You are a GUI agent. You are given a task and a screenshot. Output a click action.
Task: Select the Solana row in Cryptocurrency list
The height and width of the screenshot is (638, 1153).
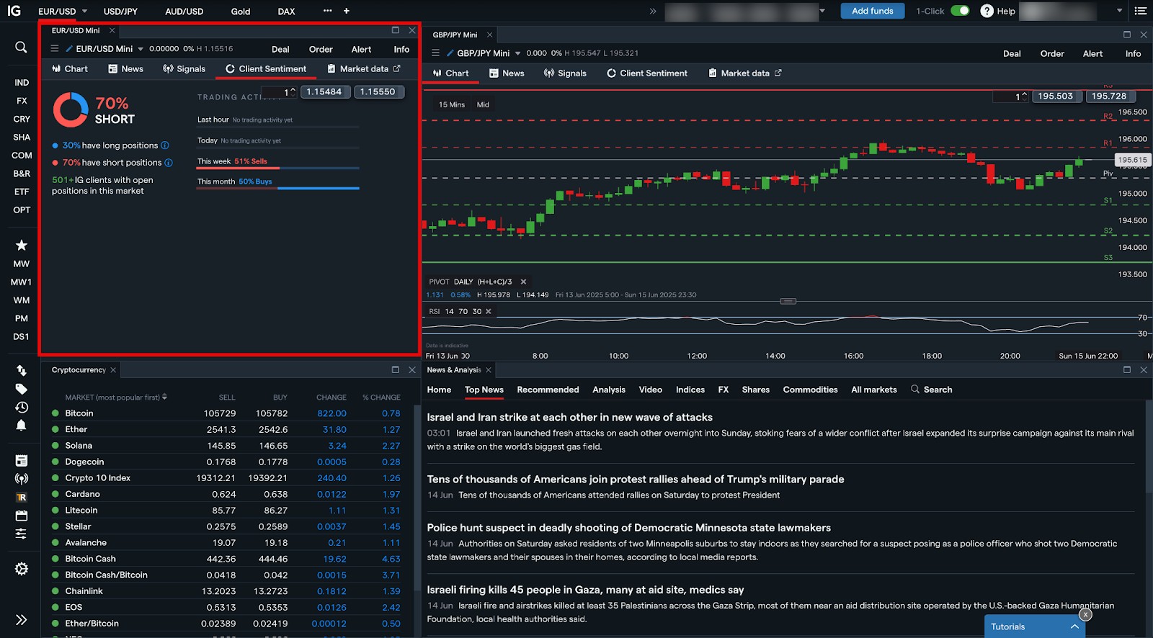tap(227, 446)
